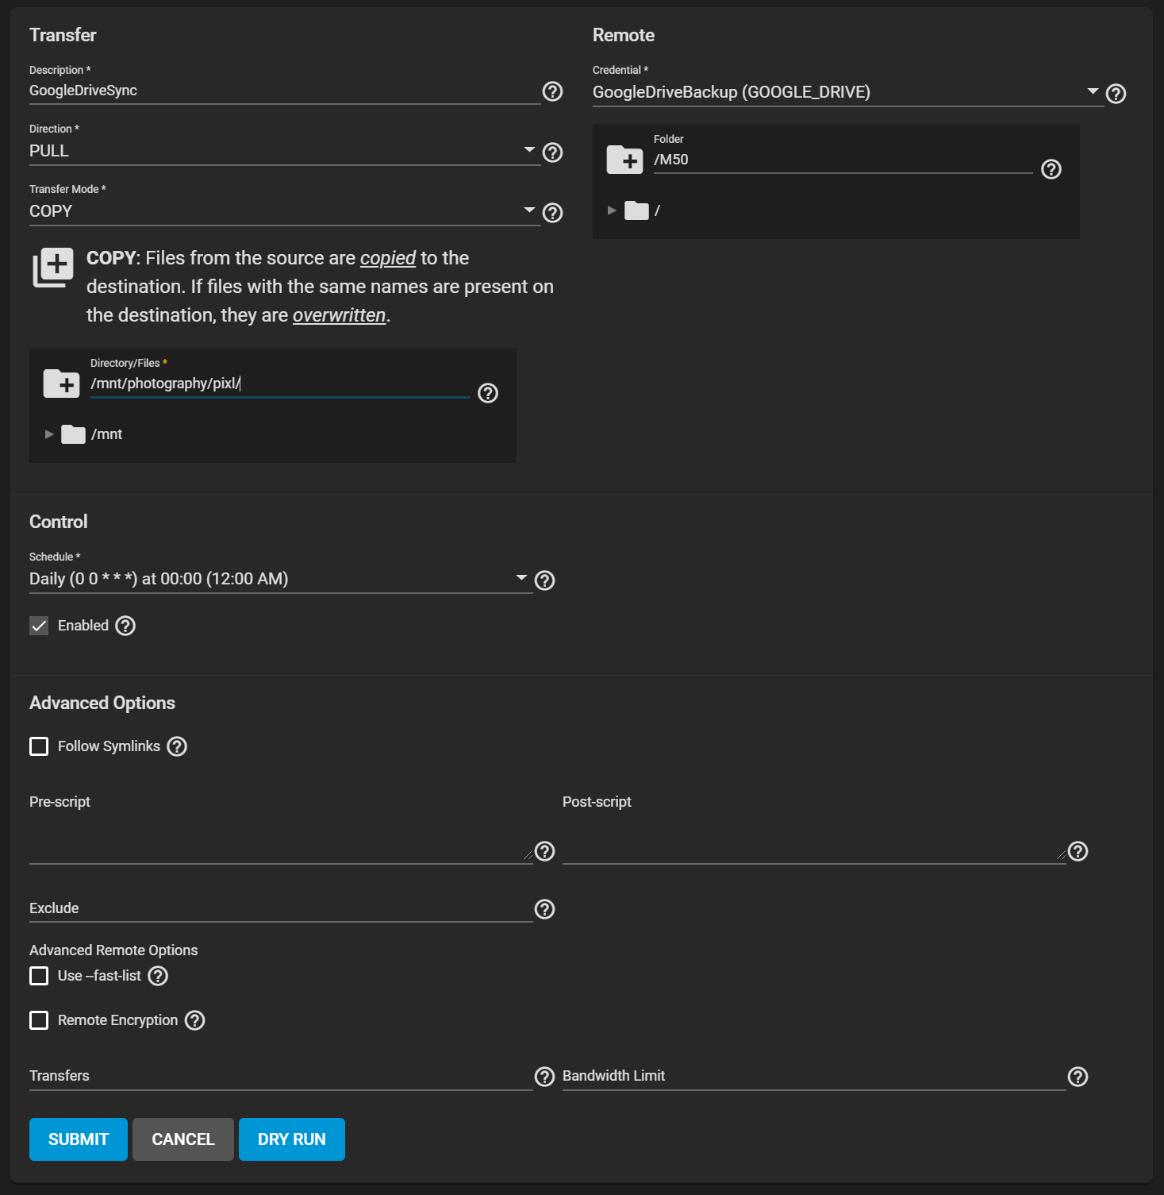The width and height of the screenshot is (1164, 1195).
Task: View help for Bandwidth Limit
Action: click(x=1078, y=1077)
